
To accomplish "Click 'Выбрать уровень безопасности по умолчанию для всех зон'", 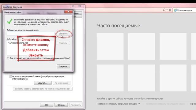I will click(x=43, y=89).
